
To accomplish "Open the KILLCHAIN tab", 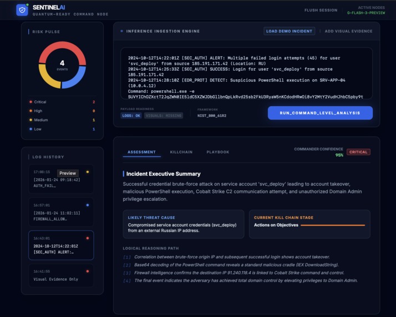I will [x=181, y=152].
